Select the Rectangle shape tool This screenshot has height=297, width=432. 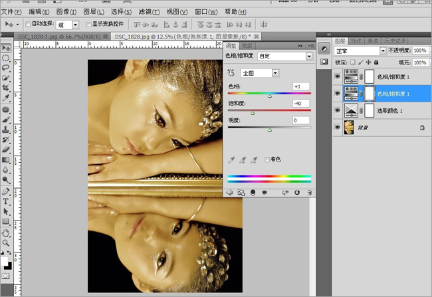pyautogui.click(x=6, y=221)
